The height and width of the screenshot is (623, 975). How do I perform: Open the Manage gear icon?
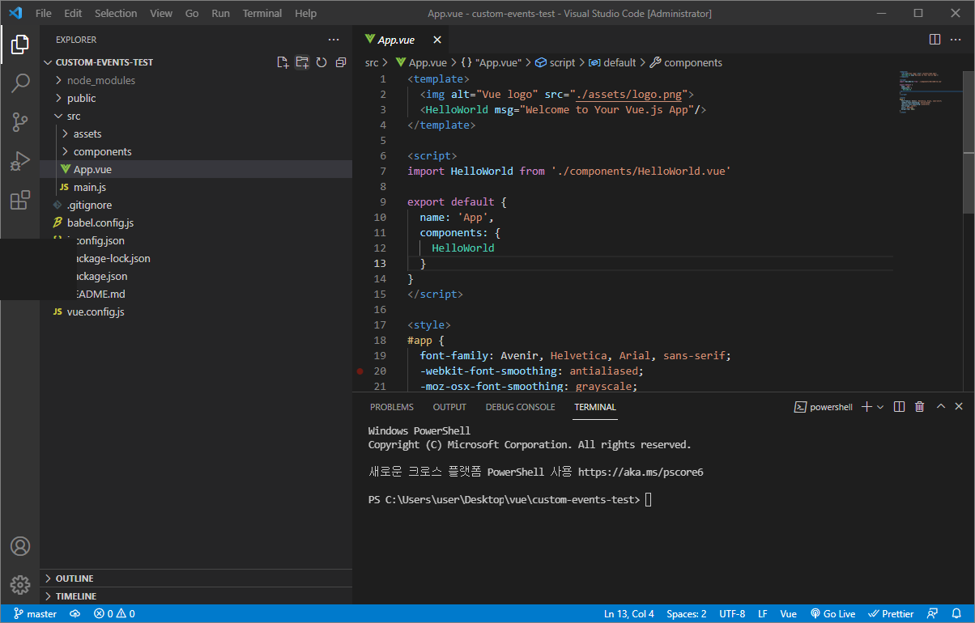click(19, 585)
